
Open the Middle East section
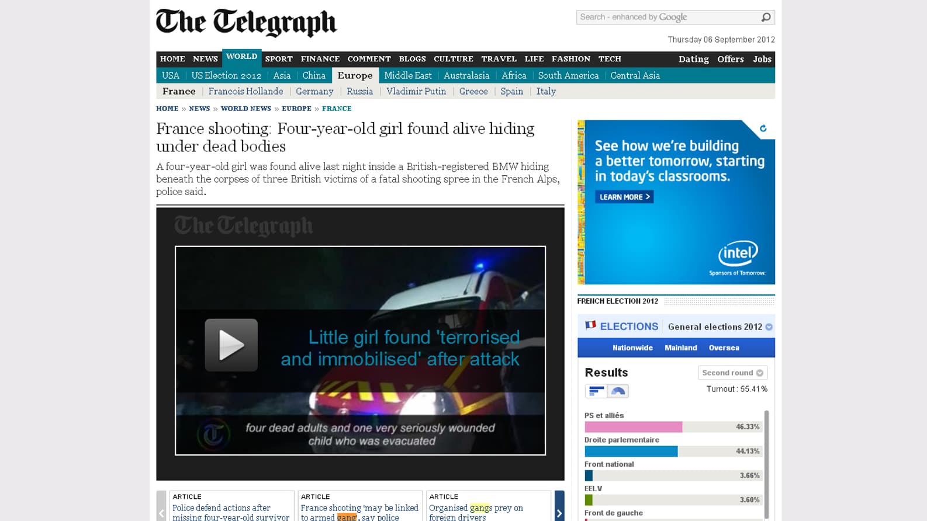(407, 75)
